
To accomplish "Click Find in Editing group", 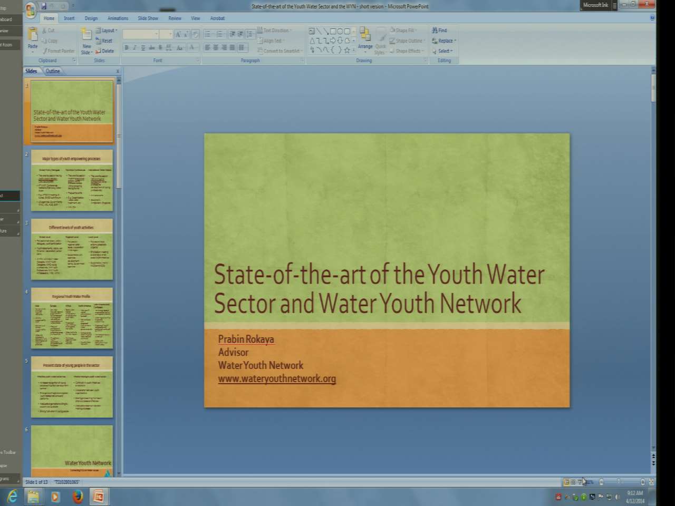I will coord(439,31).
